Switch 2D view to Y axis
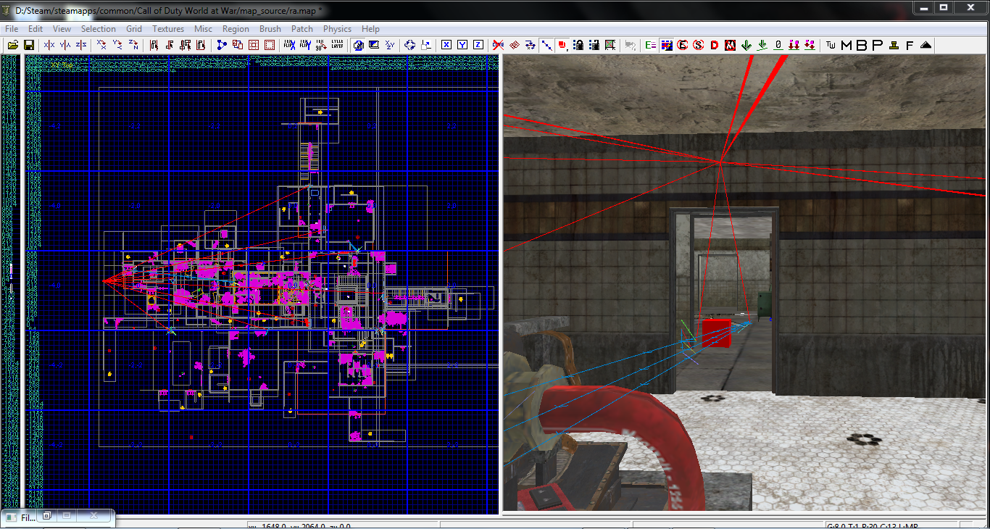Image resolution: width=990 pixels, height=529 pixels. [462, 45]
